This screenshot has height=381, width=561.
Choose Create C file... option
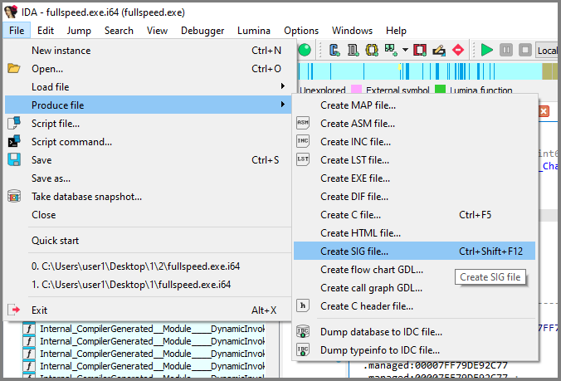tap(414, 215)
